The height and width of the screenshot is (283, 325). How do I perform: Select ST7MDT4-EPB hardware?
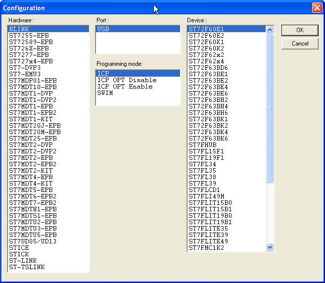pos(48,177)
